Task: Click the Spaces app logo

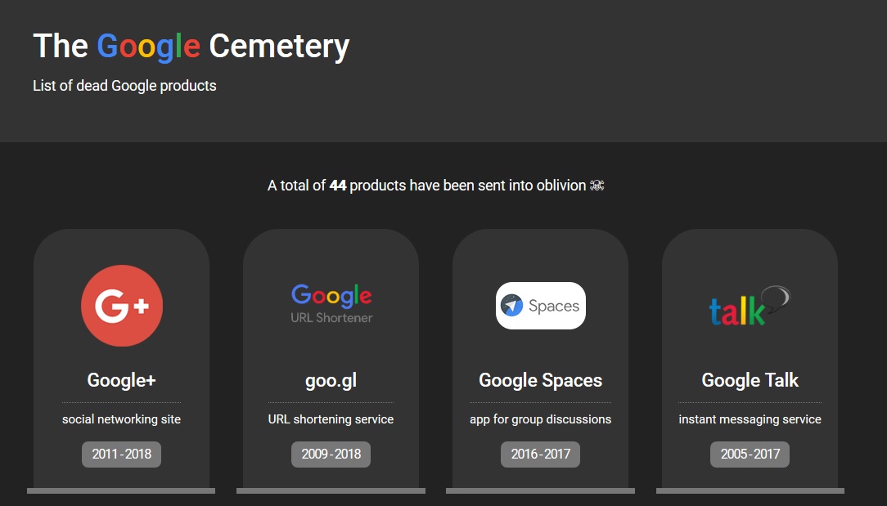Action: tap(541, 306)
